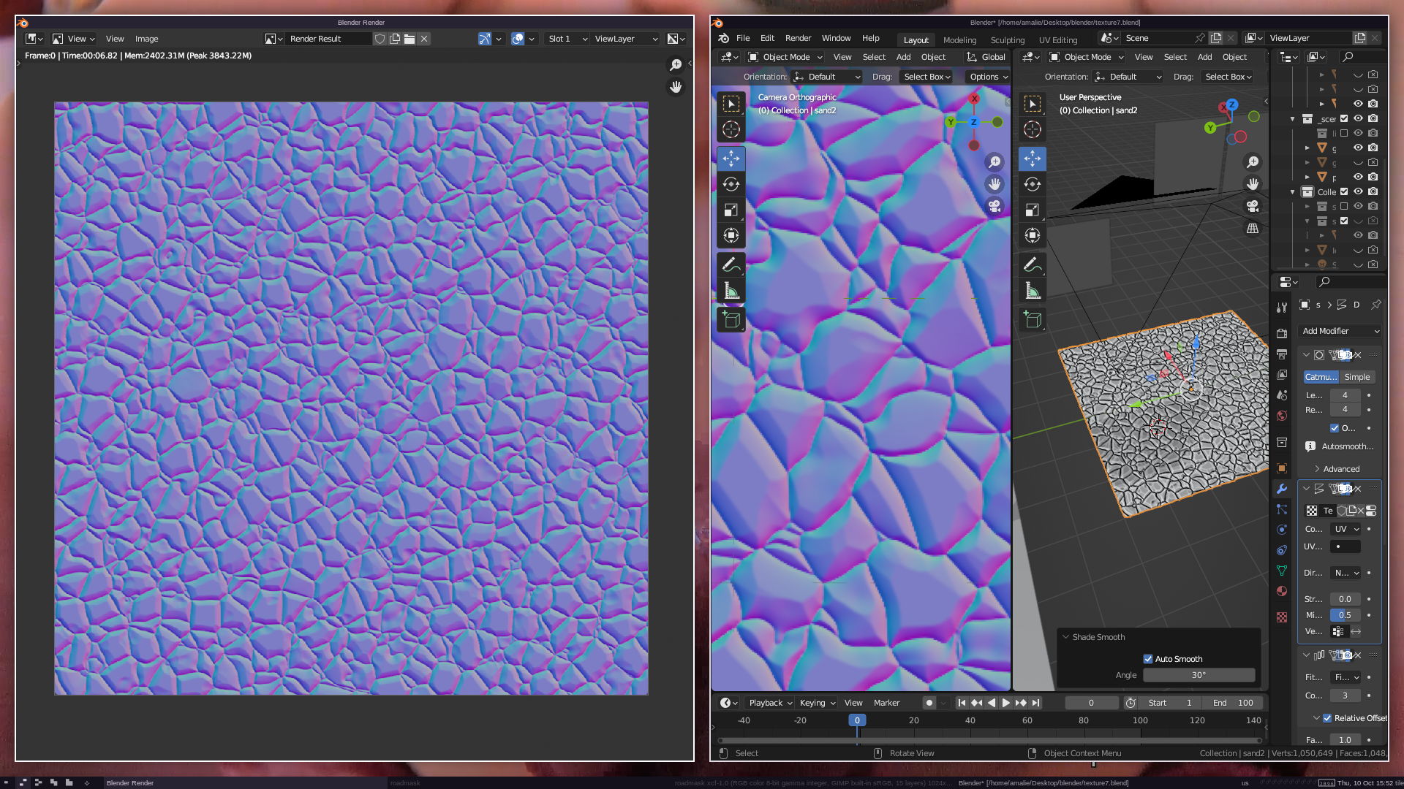Toggle visibility eye of Colle collection
The image size is (1404, 789).
[1358, 191]
